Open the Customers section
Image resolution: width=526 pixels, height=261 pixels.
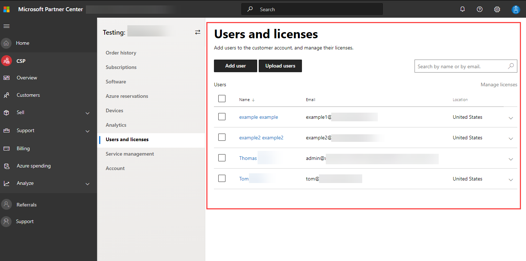[x=28, y=95]
